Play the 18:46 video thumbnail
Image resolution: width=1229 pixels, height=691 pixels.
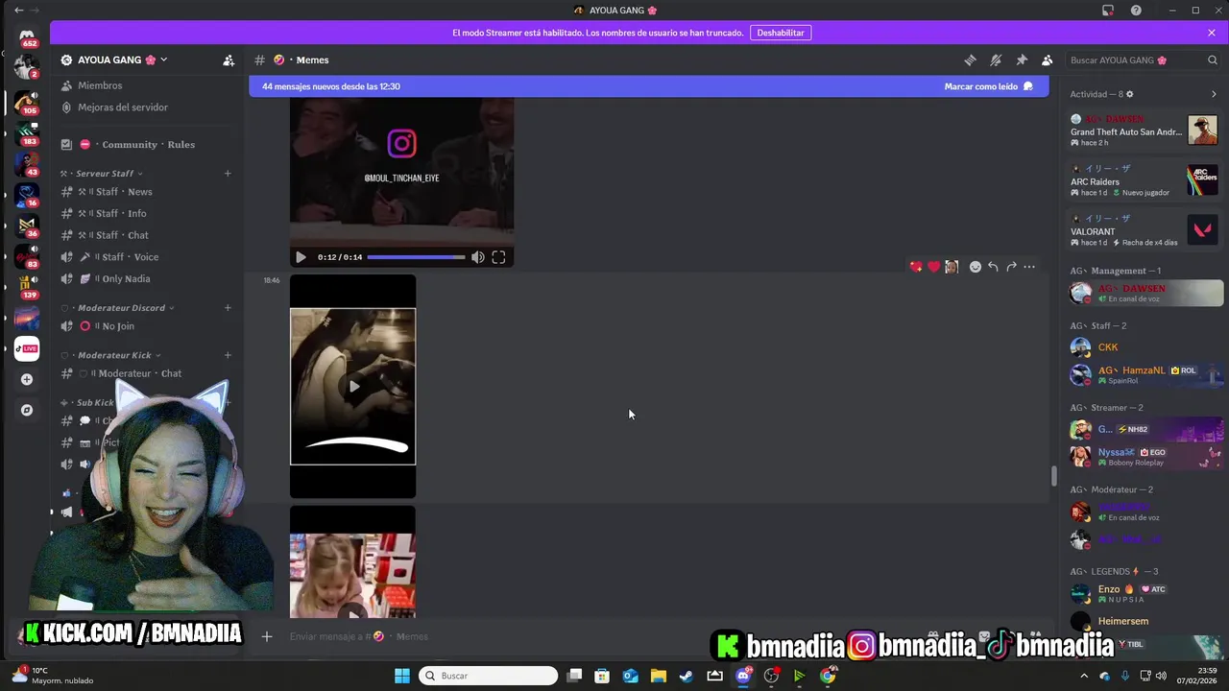click(353, 387)
